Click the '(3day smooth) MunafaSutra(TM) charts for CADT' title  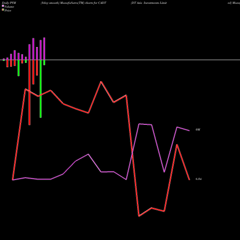(x=73, y=3)
